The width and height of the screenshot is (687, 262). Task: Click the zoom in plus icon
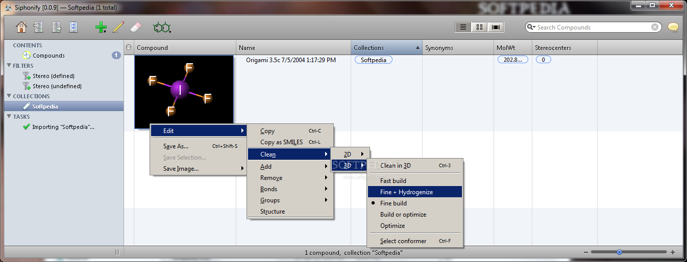[x=673, y=252]
